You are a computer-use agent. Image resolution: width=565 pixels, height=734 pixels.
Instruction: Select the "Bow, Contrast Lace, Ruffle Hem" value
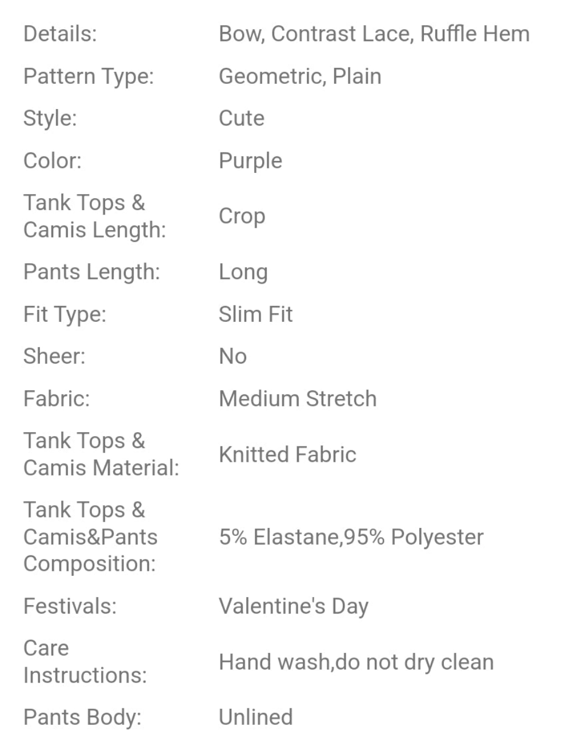tap(374, 34)
